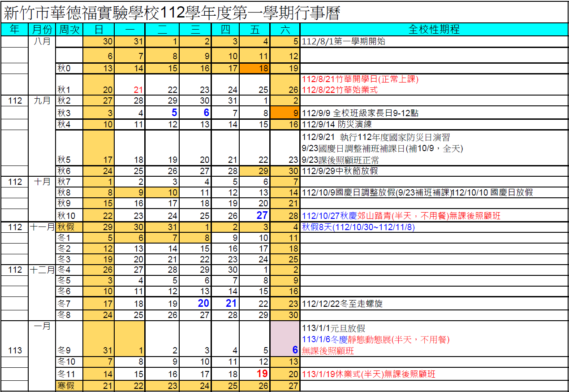
Task: Select the 八月 month label
Action: [x=42, y=41]
